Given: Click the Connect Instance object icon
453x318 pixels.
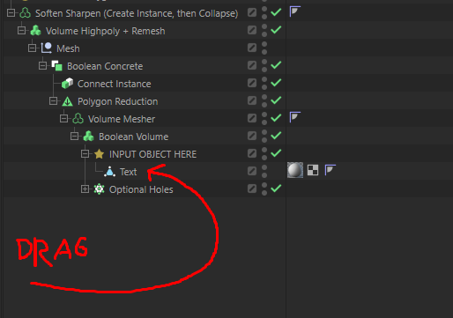Looking at the screenshot, I should click(x=68, y=84).
